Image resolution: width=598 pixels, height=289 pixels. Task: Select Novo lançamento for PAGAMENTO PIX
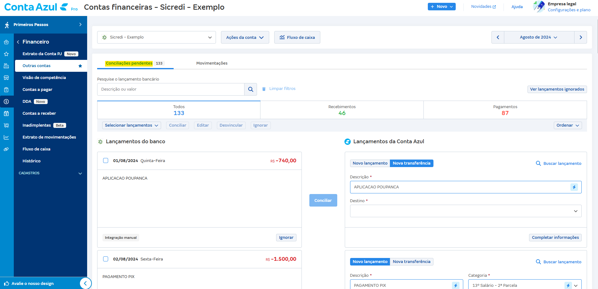coord(370,262)
